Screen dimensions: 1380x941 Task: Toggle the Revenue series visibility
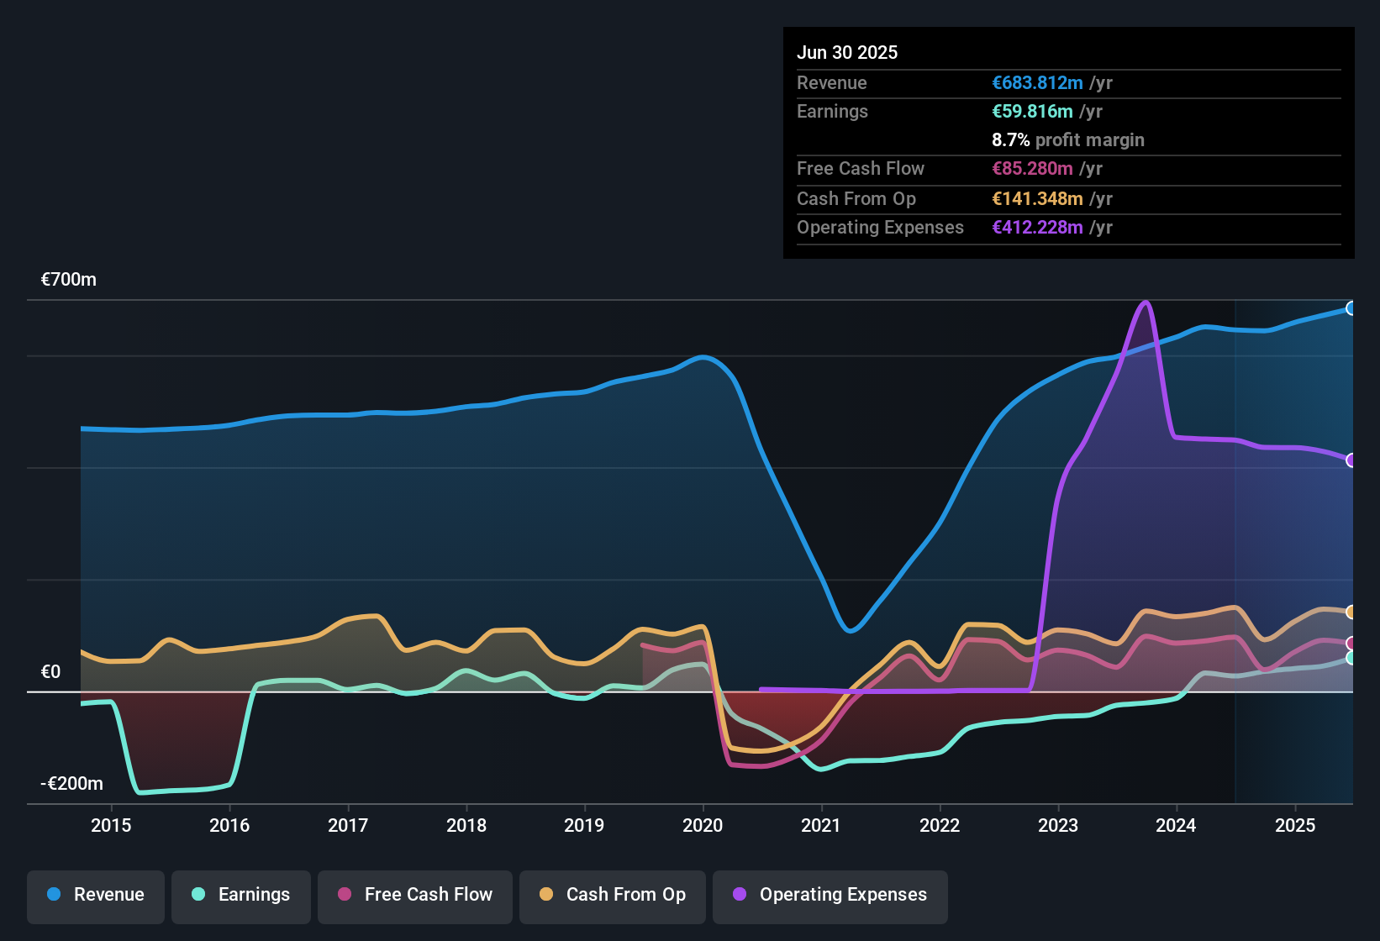click(95, 895)
